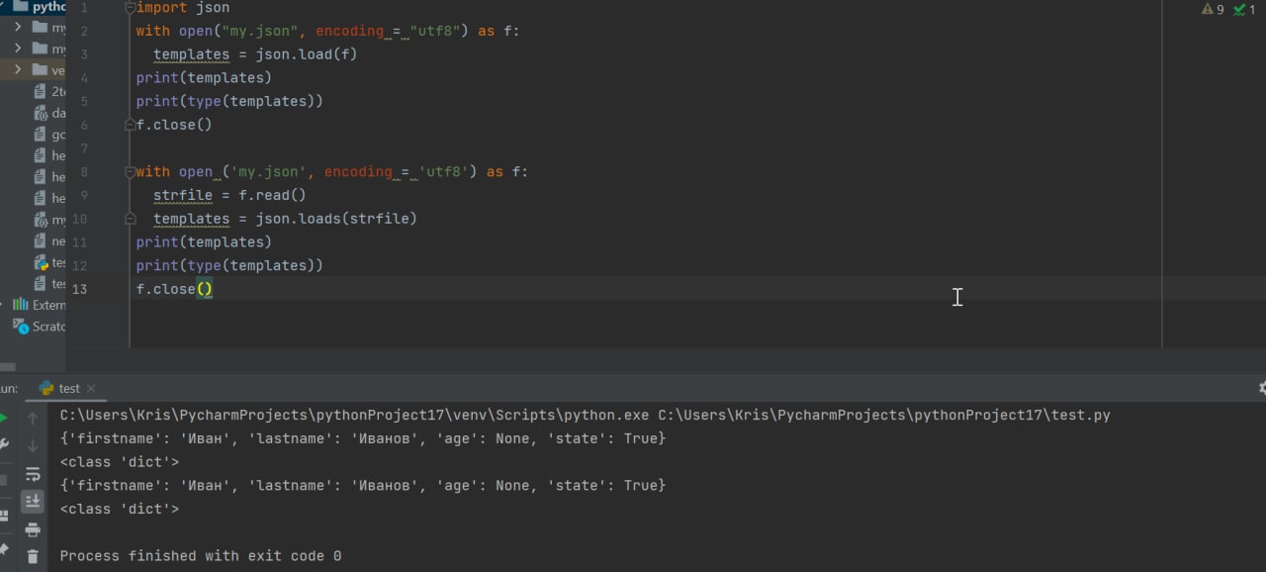
Task: Rerun the test configuration with the green arrow
Action: point(3,419)
